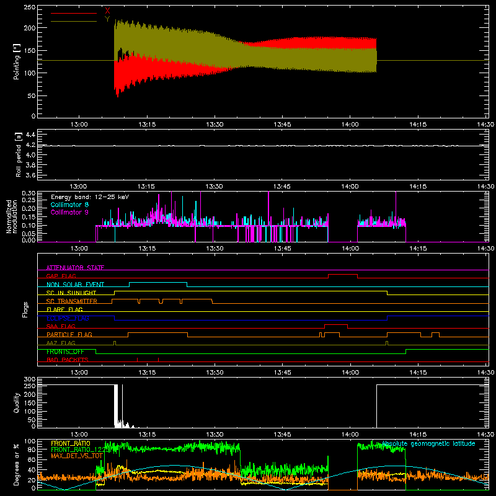Screen dimensions: 496x496
Task: Click the 300 tick on Quality axis
Action: click(29, 379)
